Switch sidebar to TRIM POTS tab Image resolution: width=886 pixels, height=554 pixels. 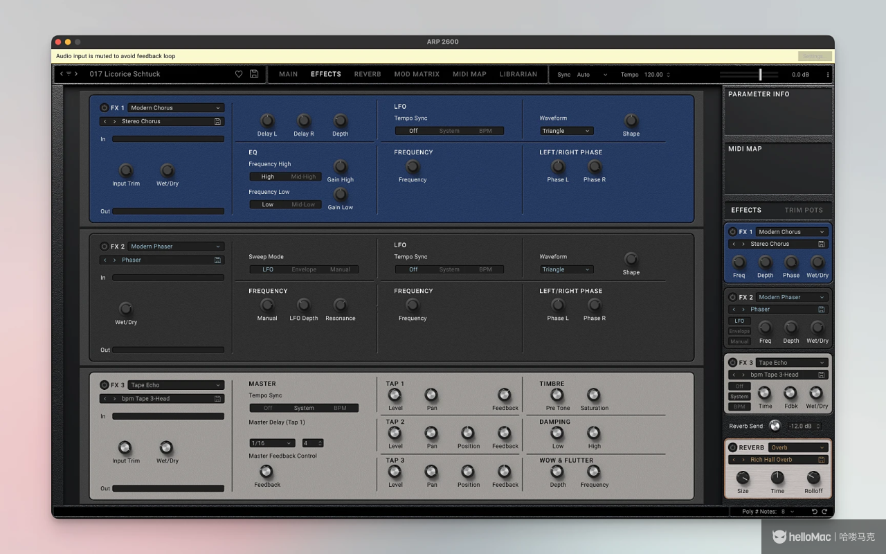[804, 210]
